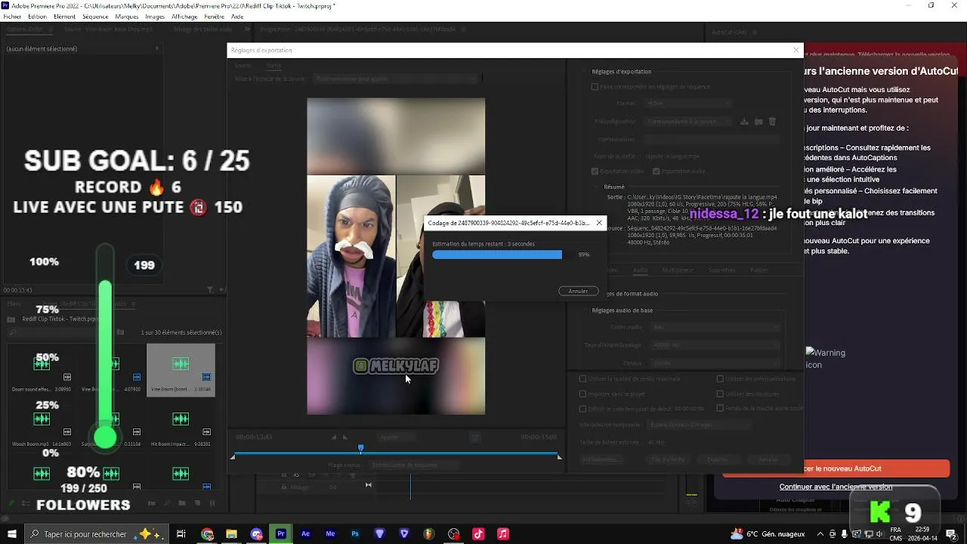Click the File d'attente button
This screenshot has height=544, width=967.
click(x=667, y=459)
